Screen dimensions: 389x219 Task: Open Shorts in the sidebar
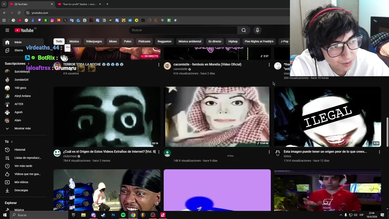23,50
